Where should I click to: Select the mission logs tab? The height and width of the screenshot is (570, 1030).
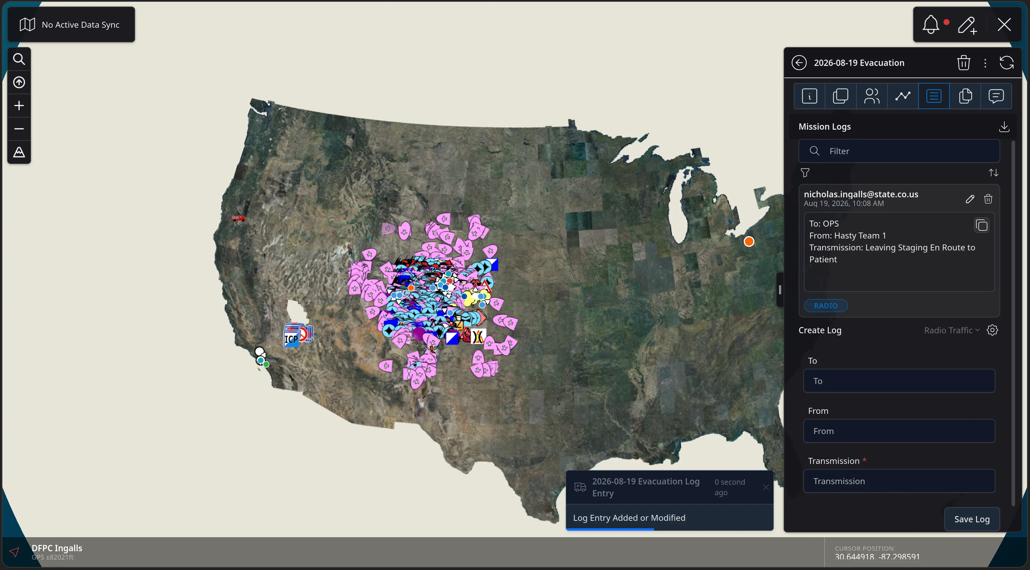pyautogui.click(x=934, y=96)
